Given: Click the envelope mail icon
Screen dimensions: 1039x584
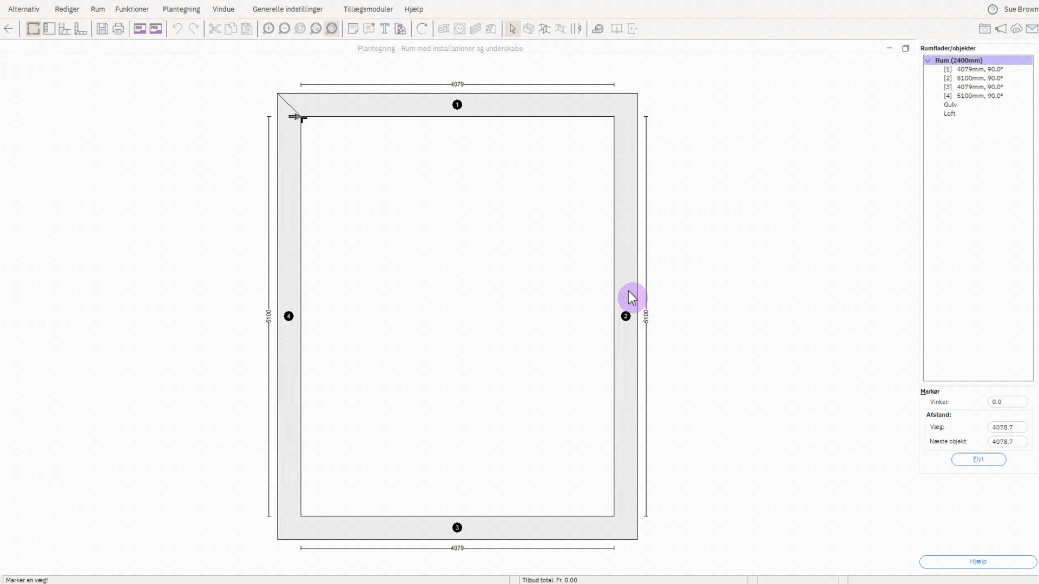Looking at the screenshot, I should (1032, 29).
